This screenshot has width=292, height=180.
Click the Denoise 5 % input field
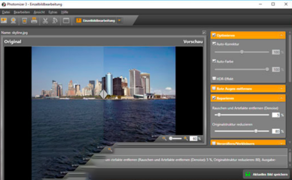coord(276,115)
